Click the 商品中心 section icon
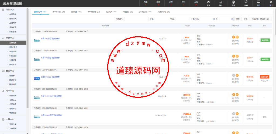 point(3,10)
